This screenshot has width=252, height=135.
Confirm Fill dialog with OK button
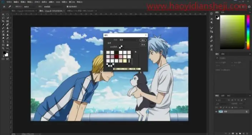click(143, 40)
